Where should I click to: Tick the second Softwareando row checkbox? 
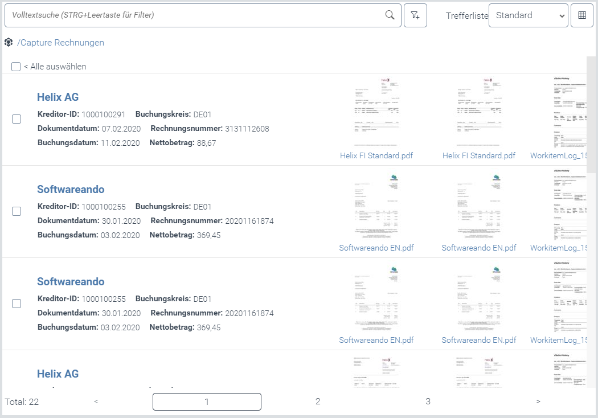pos(17,304)
